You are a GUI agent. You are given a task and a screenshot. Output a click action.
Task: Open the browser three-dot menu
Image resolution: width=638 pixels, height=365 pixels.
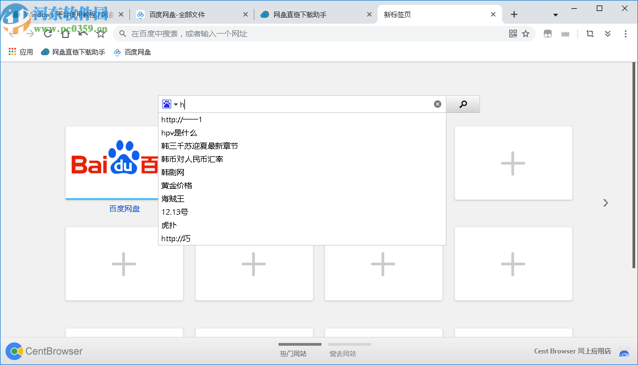pos(625,34)
